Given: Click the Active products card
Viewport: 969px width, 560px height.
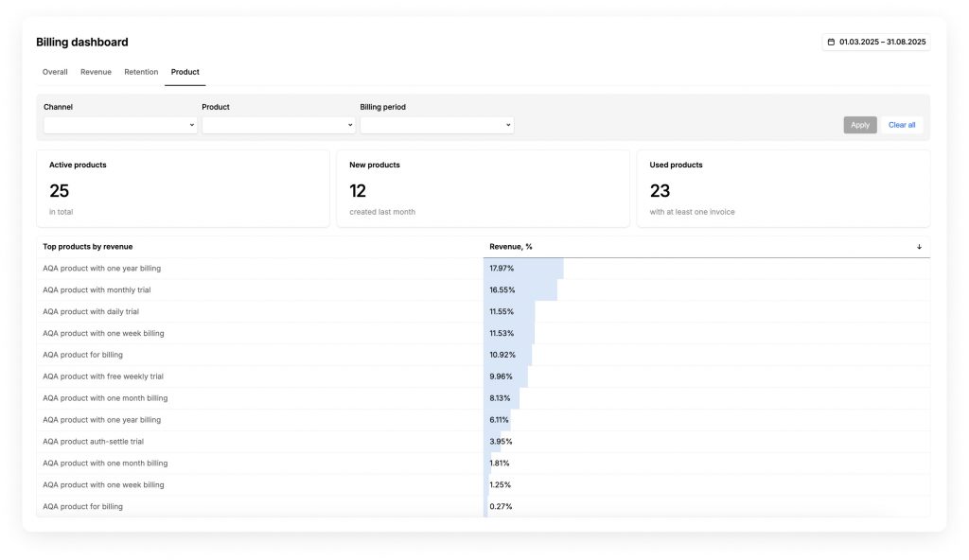Looking at the screenshot, I should (183, 188).
